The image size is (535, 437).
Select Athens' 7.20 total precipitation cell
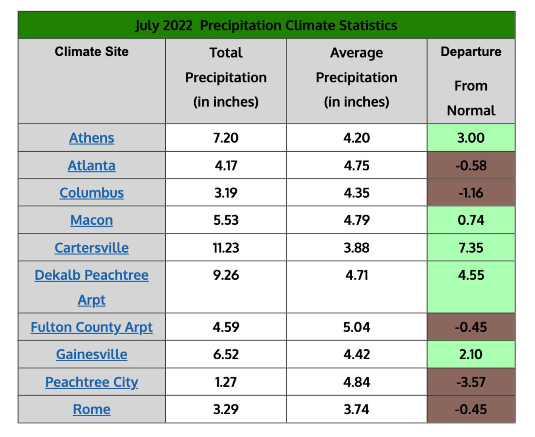pyautogui.click(x=226, y=138)
